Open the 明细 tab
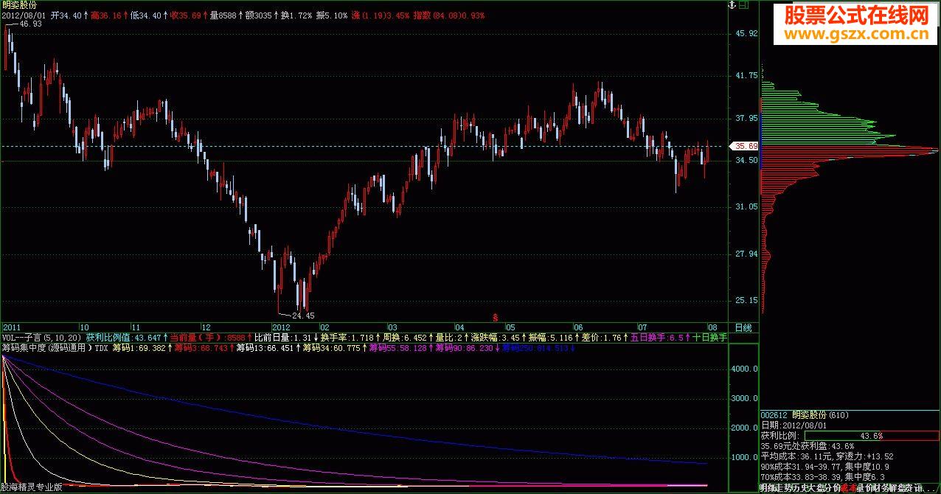This screenshot has height=494, width=941. pos(767,487)
